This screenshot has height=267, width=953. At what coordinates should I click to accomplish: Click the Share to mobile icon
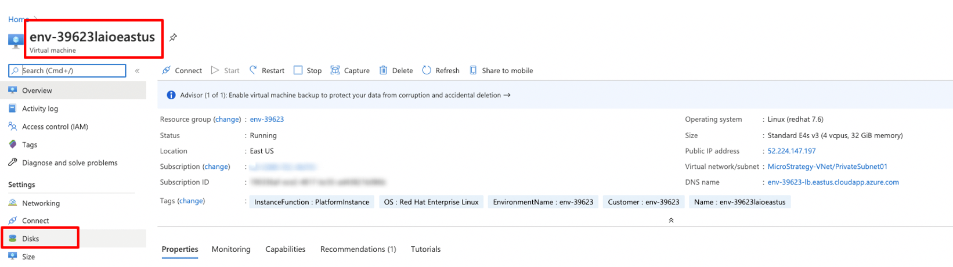pos(473,70)
